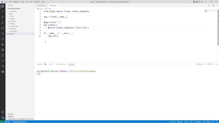The image size is (219, 123).
Task: Toggle Secondary Side Bar layout icon
Action: 199,2
